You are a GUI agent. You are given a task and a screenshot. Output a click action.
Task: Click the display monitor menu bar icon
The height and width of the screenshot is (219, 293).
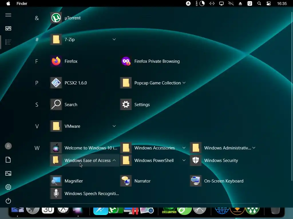tap(221, 3)
